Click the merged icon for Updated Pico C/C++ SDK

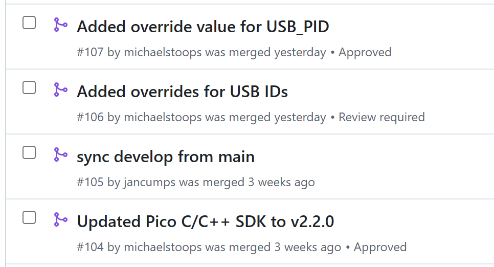point(60,219)
